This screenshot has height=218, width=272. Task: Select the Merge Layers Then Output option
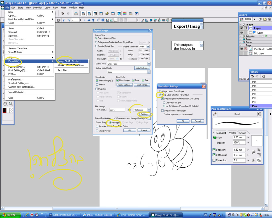(160, 91)
